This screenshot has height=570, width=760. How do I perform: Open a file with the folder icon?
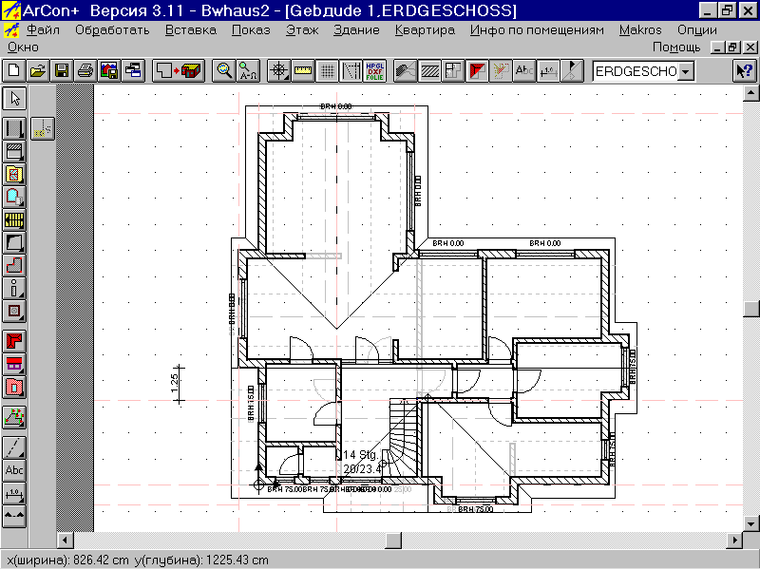[38, 70]
